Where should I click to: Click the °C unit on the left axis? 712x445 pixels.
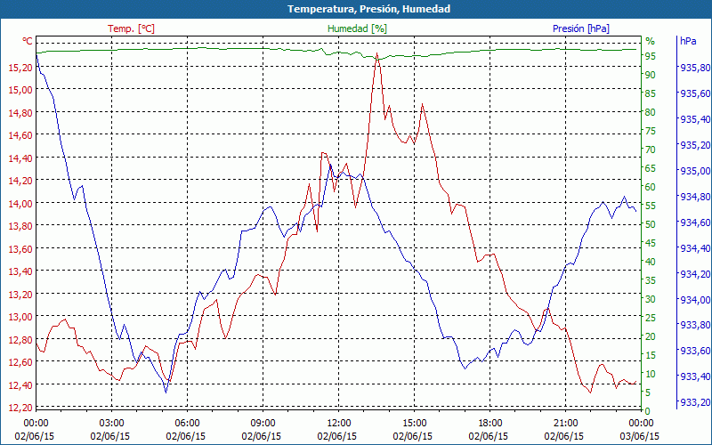(28, 42)
